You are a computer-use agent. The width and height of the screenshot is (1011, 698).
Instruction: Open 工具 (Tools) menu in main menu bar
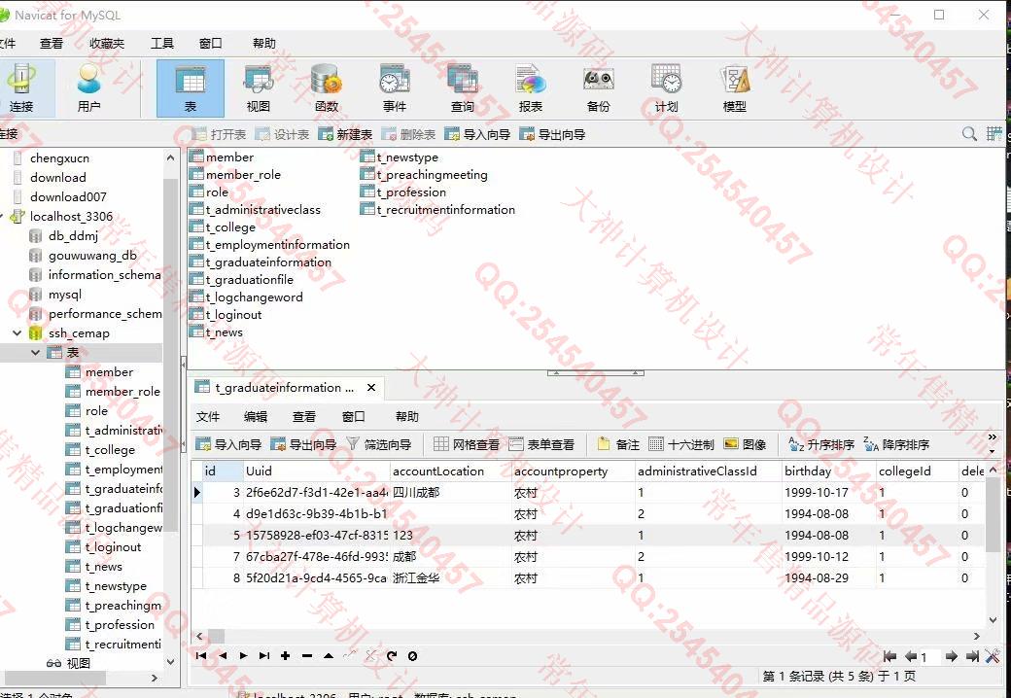(x=161, y=43)
